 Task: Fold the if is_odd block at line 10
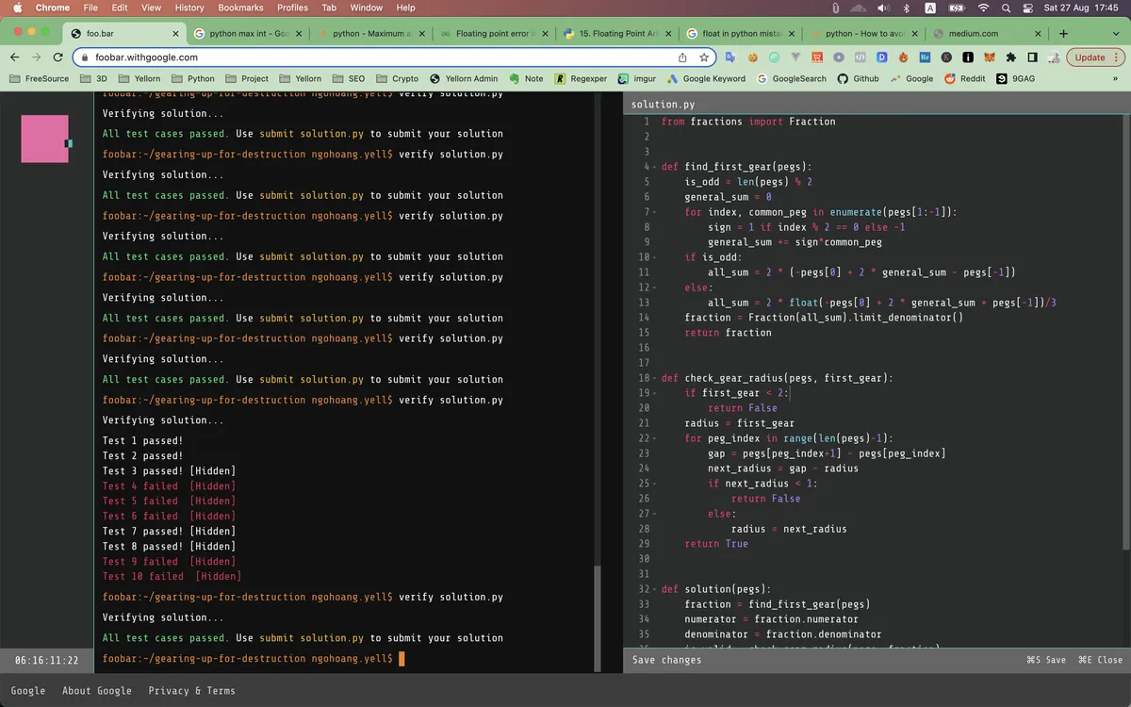point(653,257)
